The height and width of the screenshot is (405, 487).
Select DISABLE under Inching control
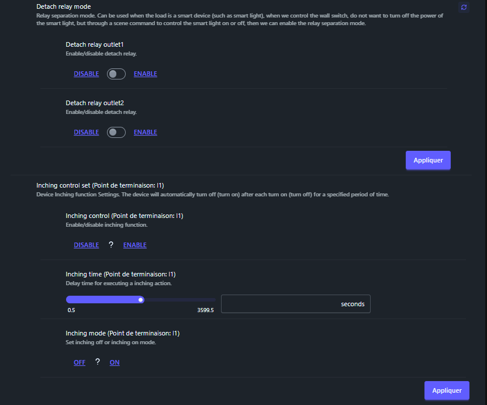click(x=86, y=245)
